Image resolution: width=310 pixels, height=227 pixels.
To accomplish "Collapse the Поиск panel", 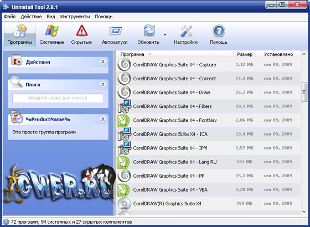I will 103,84.
